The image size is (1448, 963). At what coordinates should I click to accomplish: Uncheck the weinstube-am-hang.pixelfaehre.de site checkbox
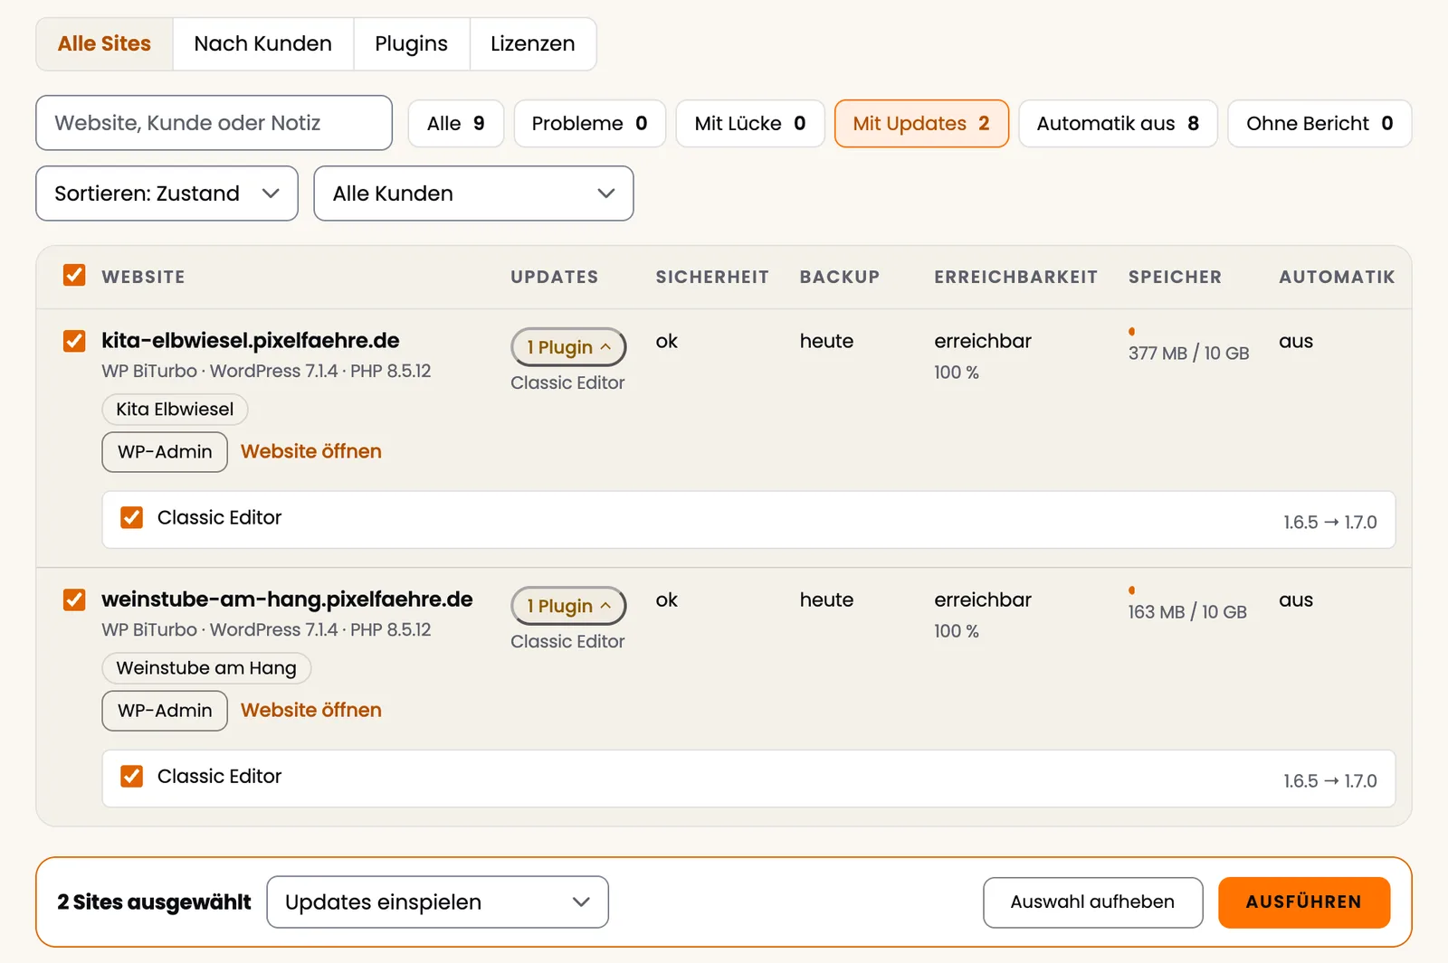(74, 600)
